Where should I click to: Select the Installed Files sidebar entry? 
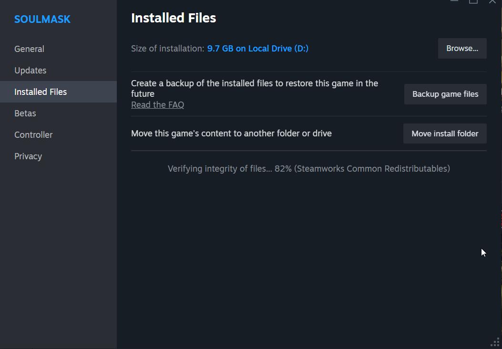click(41, 92)
